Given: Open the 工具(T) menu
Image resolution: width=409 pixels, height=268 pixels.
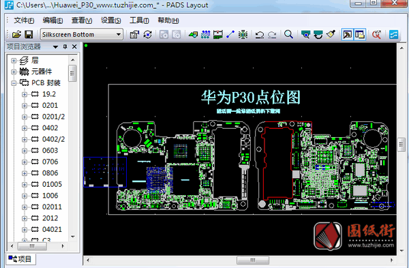Looking at the screenshot, I should tap(139, 20).
